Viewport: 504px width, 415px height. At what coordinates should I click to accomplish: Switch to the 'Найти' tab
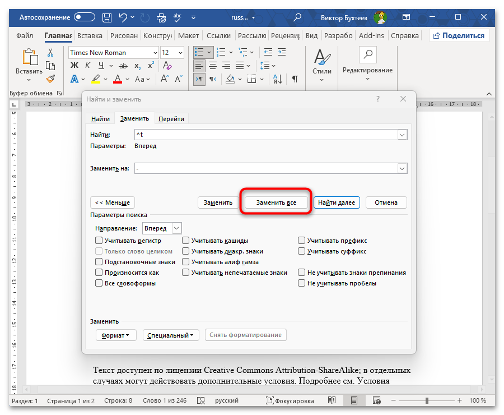coord(101,119)
